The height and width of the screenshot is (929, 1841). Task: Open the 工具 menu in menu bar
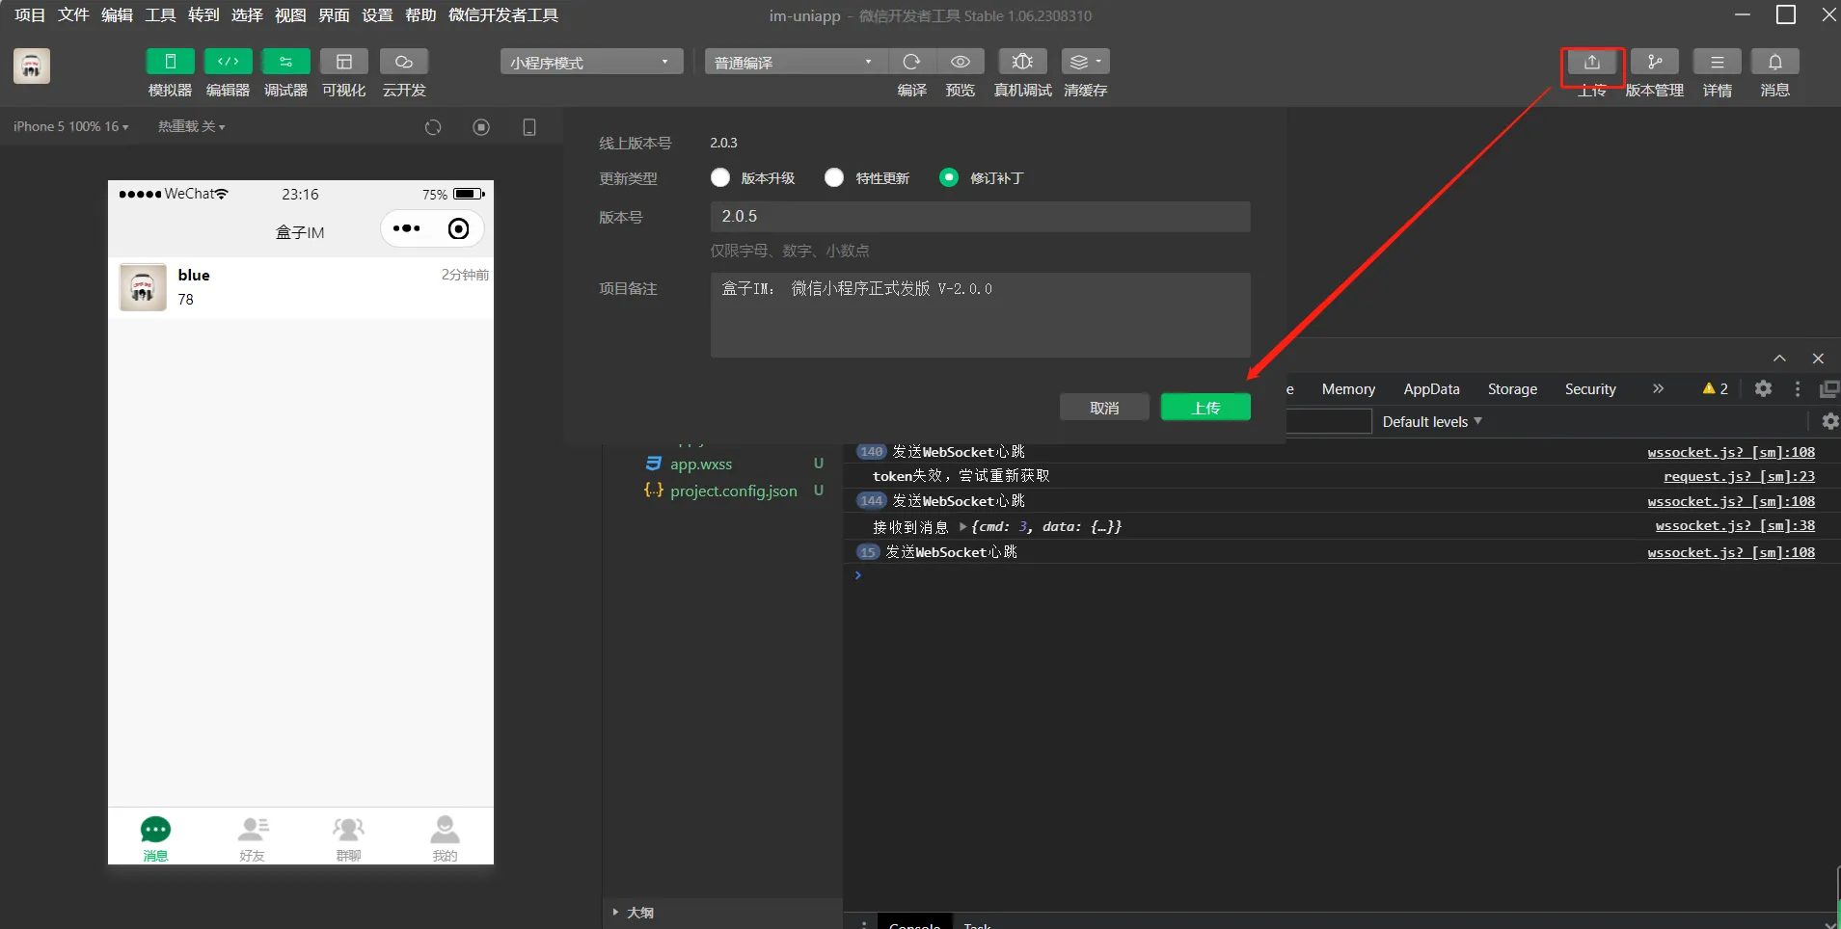tap(160, 15)
